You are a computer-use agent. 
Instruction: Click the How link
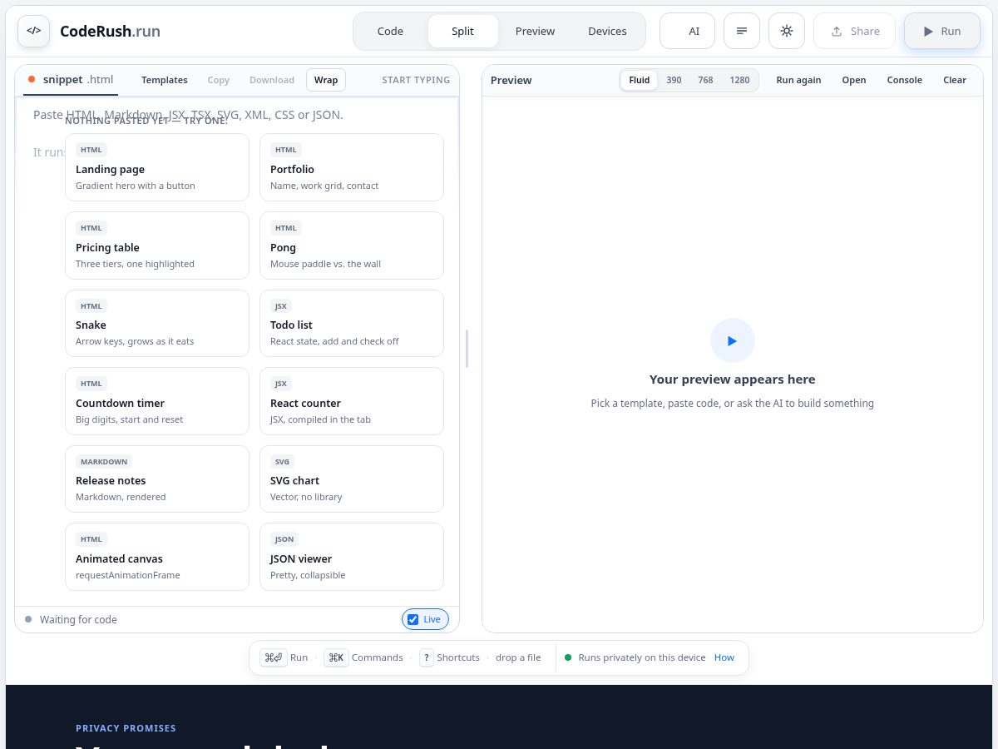724,657
